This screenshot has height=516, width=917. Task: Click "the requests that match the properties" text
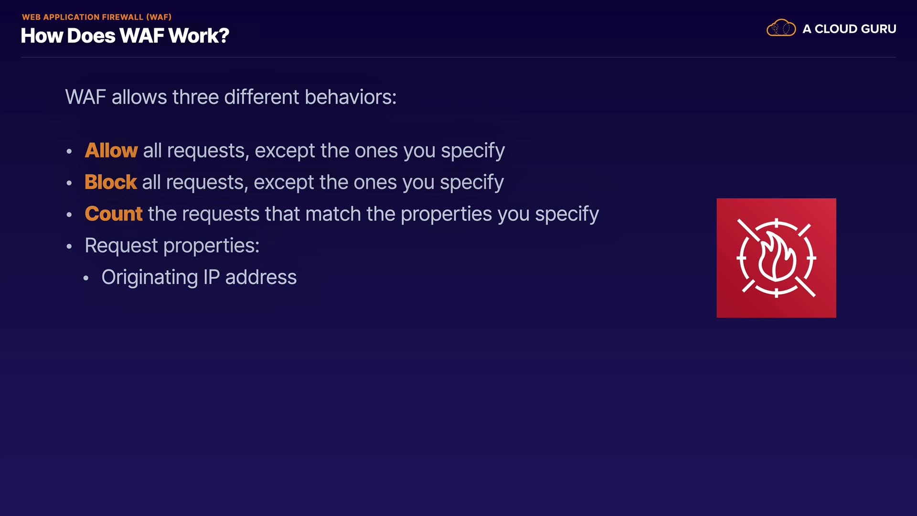tap(320, 214)
